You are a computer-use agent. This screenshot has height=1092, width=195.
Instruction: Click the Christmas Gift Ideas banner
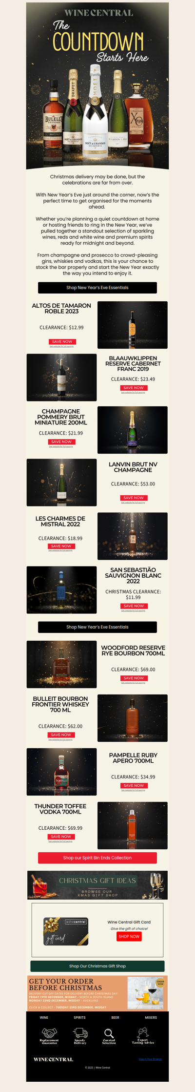pyautogui.click(x=97, y=885)
